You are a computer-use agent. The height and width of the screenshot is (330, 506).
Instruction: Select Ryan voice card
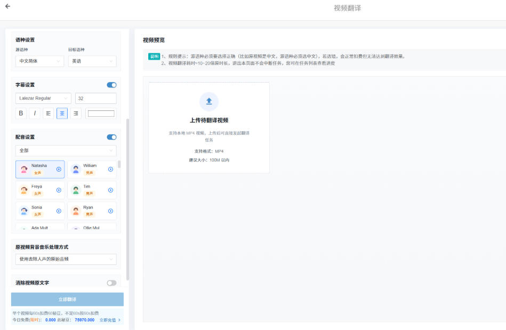(x=92, y=211)
